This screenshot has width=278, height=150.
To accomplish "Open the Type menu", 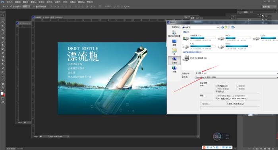I will pyautogui.click(x=41, y=2).
